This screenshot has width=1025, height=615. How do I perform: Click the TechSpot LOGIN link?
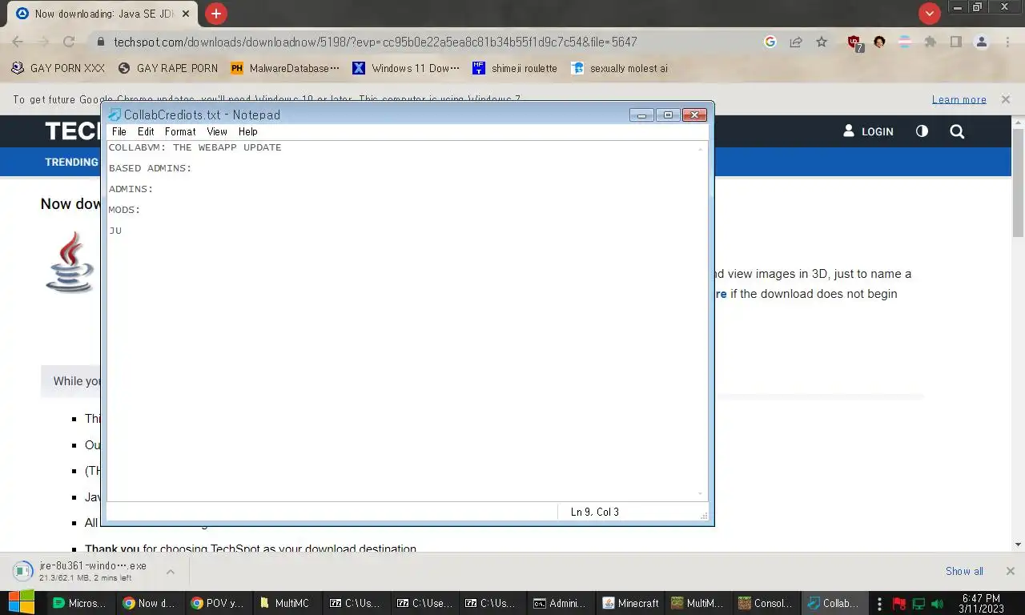pos(868,131)
